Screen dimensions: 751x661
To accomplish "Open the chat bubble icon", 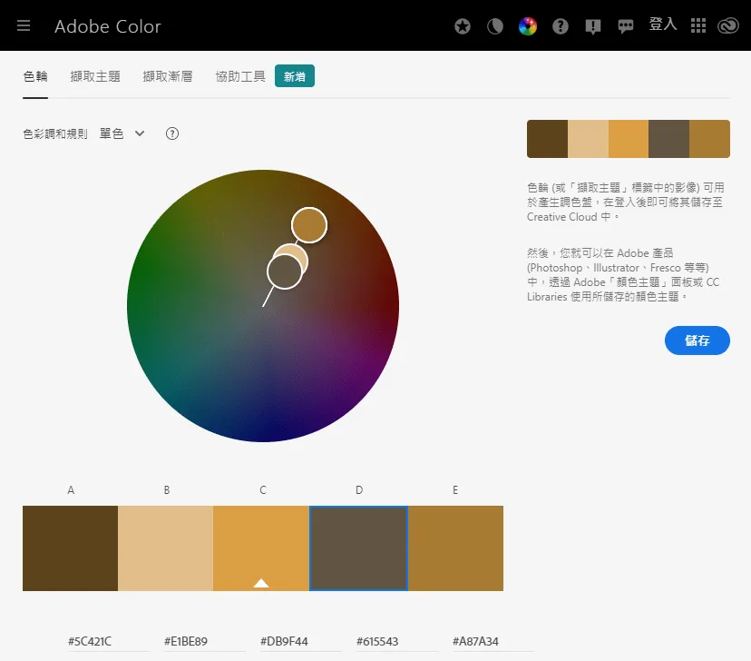I will 626,26.
